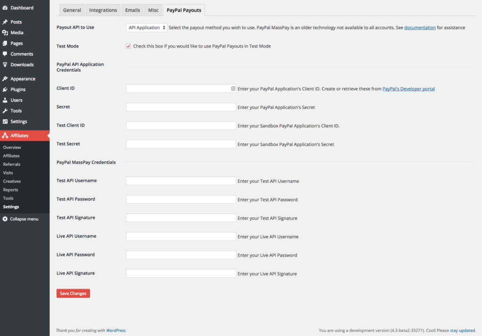This screenshot has height=336, width=482.
Task: Click the Plugins plug icon
Action: (5, 89)
